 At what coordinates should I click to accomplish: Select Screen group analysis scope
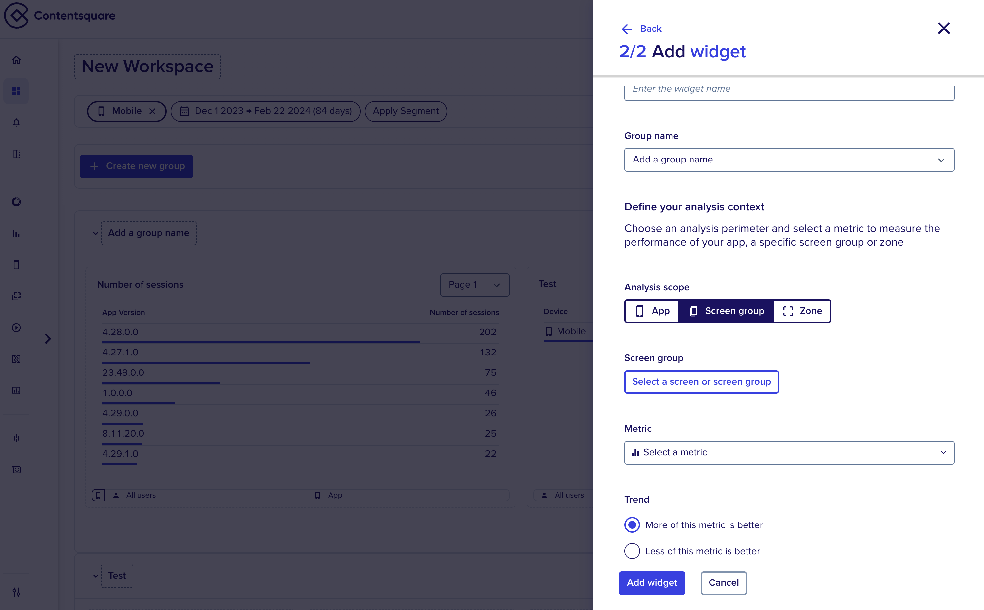coord(726,311)
